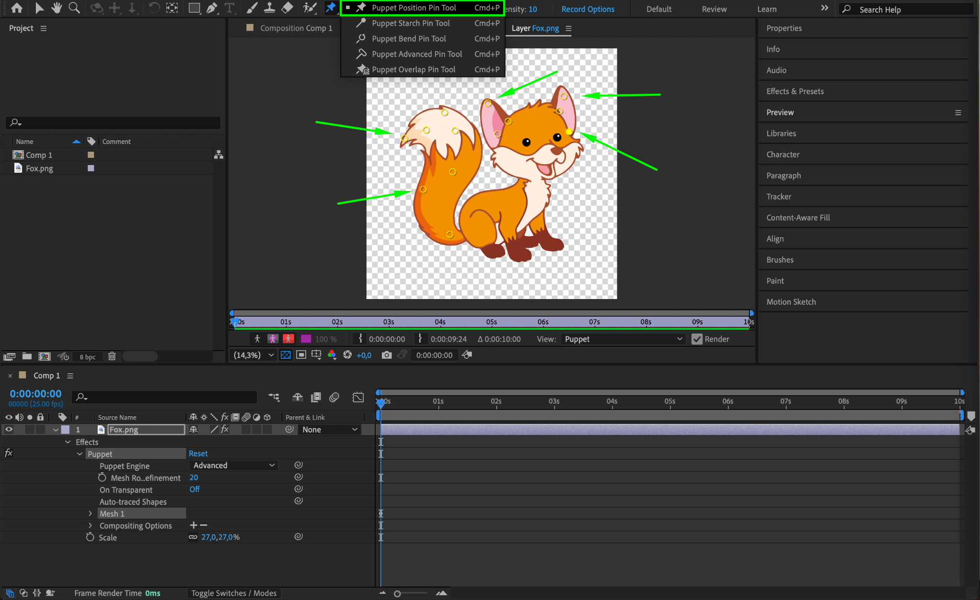Open Puppet Engine Advanced dropdown

click(x=234, y=466)
